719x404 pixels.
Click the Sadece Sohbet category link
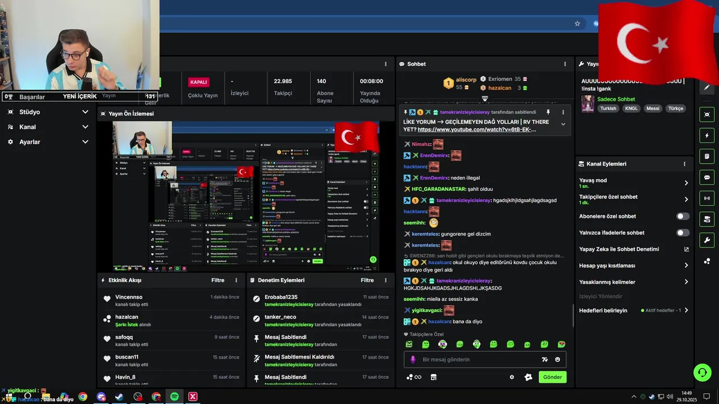click(616, 99)
